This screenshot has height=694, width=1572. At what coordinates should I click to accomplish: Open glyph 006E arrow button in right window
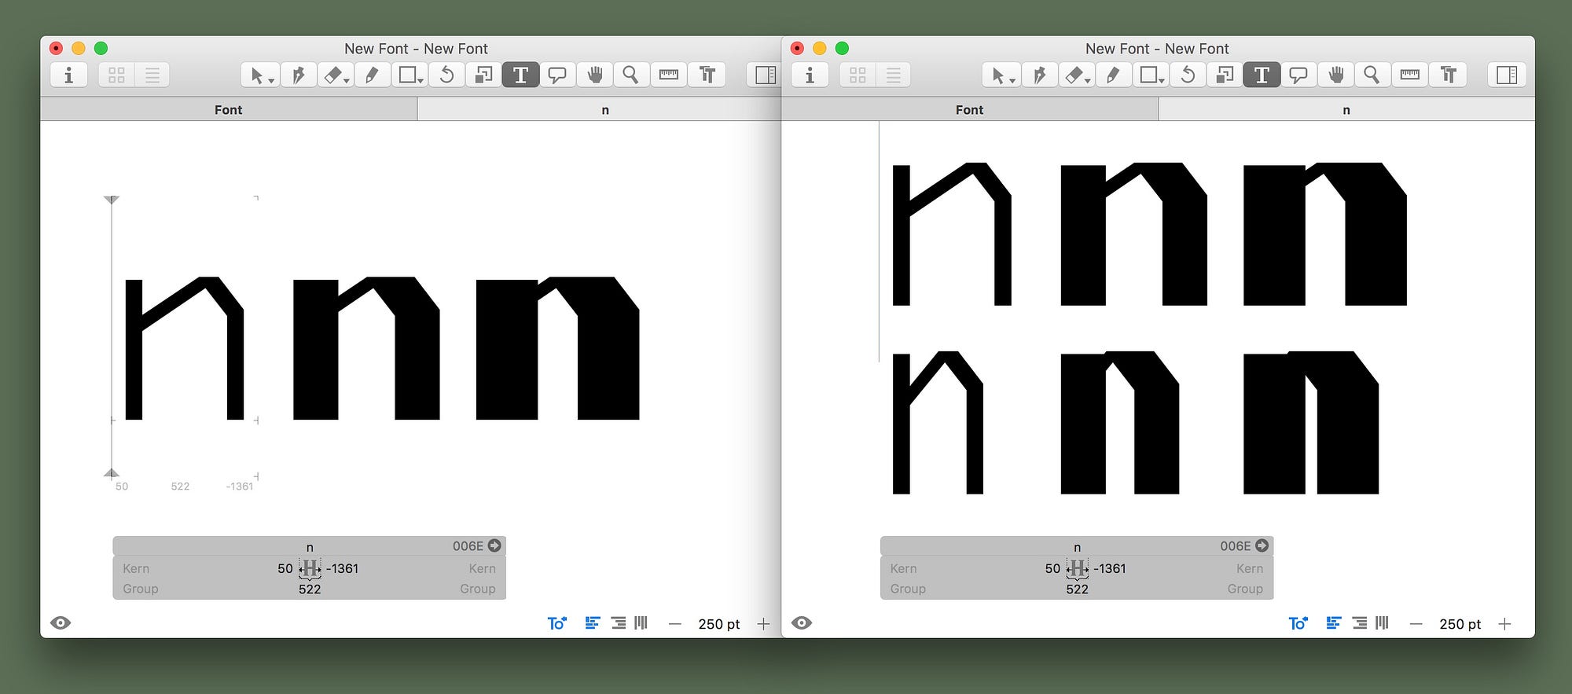point(1262,545)
